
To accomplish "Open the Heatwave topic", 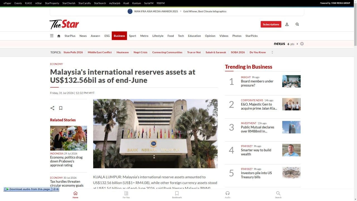I will (123, 52).
